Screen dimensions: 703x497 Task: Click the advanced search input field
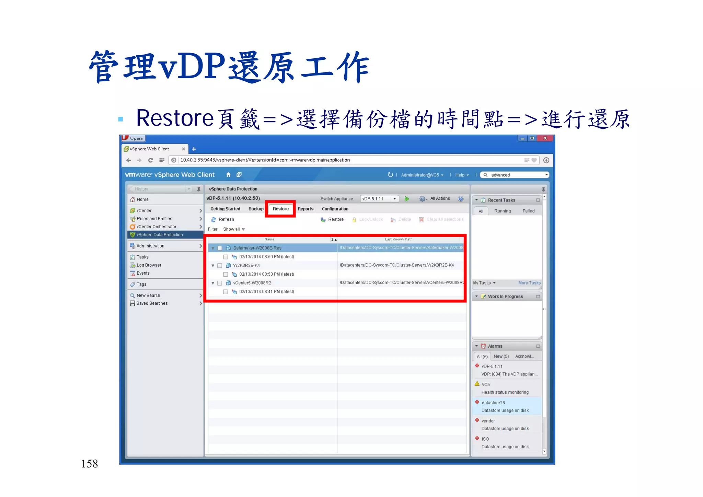[x=515, y=175]
